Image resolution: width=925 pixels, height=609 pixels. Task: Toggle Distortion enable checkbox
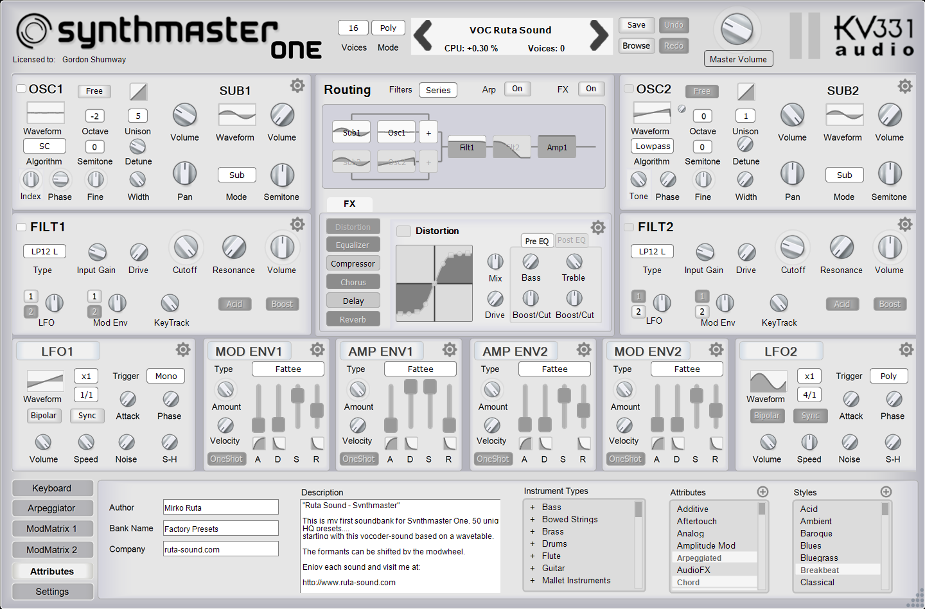pos(403,231)
